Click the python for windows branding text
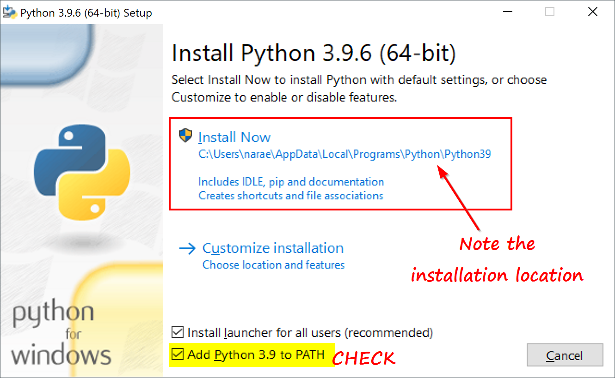Image resolution: width=615 pixels, height=378 pixels. 61,334
